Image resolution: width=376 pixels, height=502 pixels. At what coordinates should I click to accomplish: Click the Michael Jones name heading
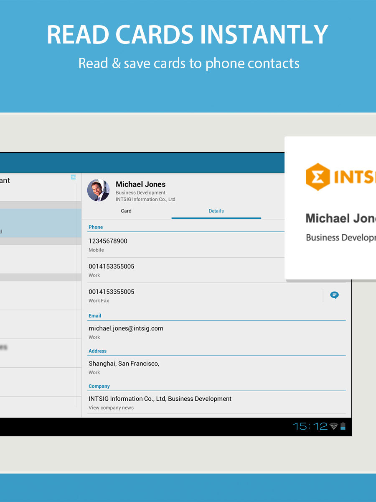(x=140, y=184)
